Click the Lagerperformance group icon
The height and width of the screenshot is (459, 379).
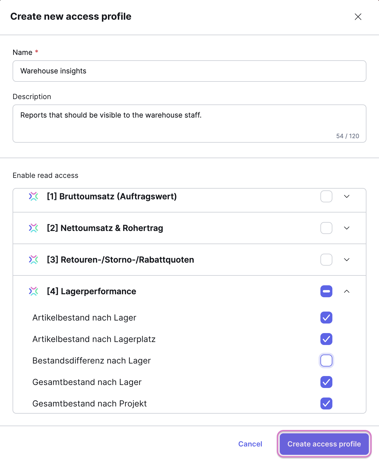33,291
